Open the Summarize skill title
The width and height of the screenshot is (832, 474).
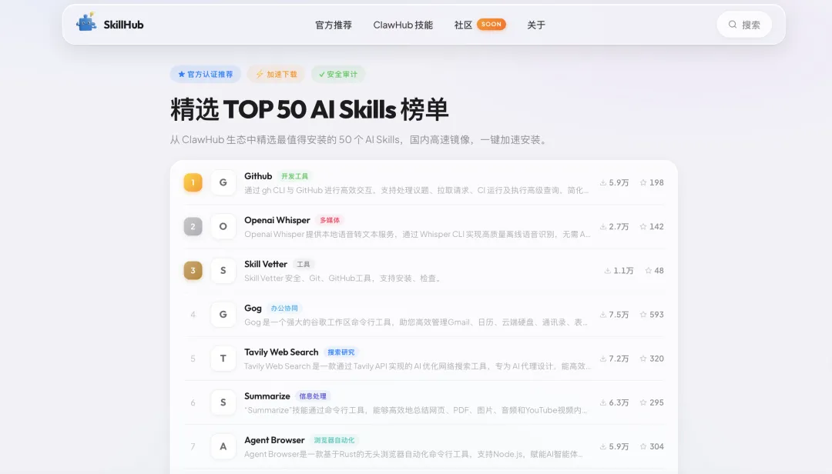click(267, 396)
